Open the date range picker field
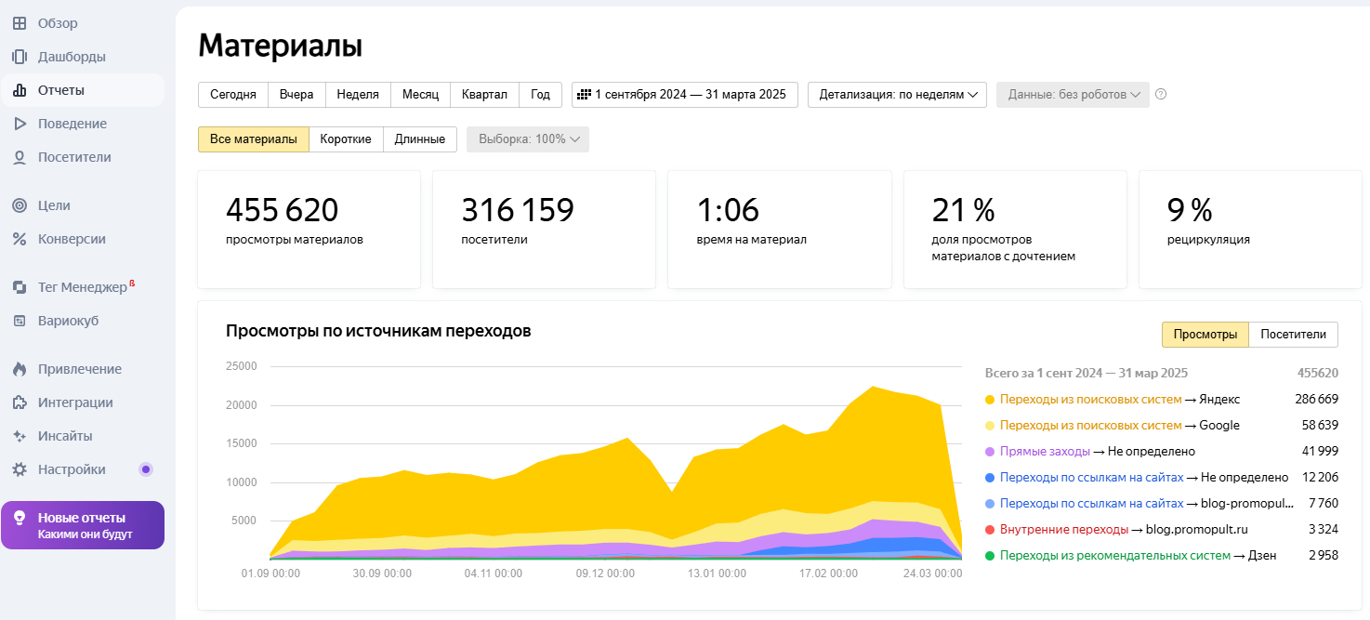 [x=685, y=94]
